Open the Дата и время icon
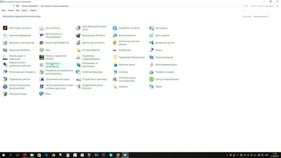Screen dimensions: 281x158 click(151, 35)
